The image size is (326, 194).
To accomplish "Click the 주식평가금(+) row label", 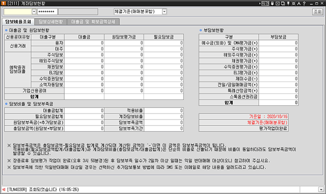I will point(229,49).
